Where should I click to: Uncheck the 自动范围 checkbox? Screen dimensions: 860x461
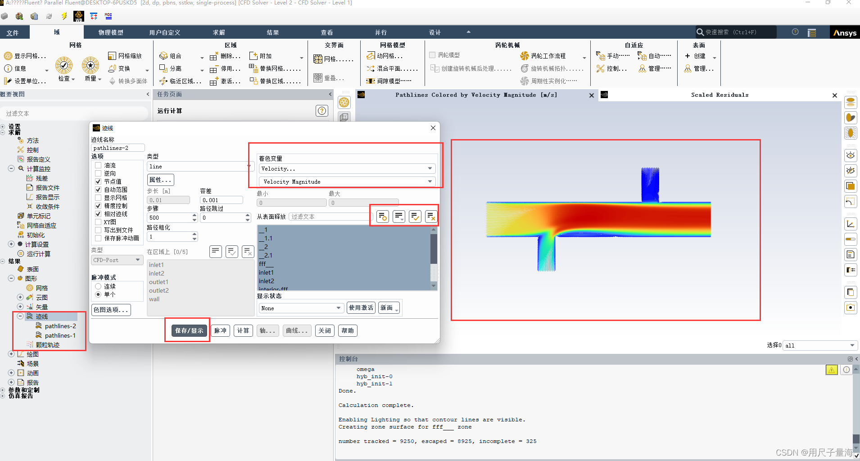(98, 190)
